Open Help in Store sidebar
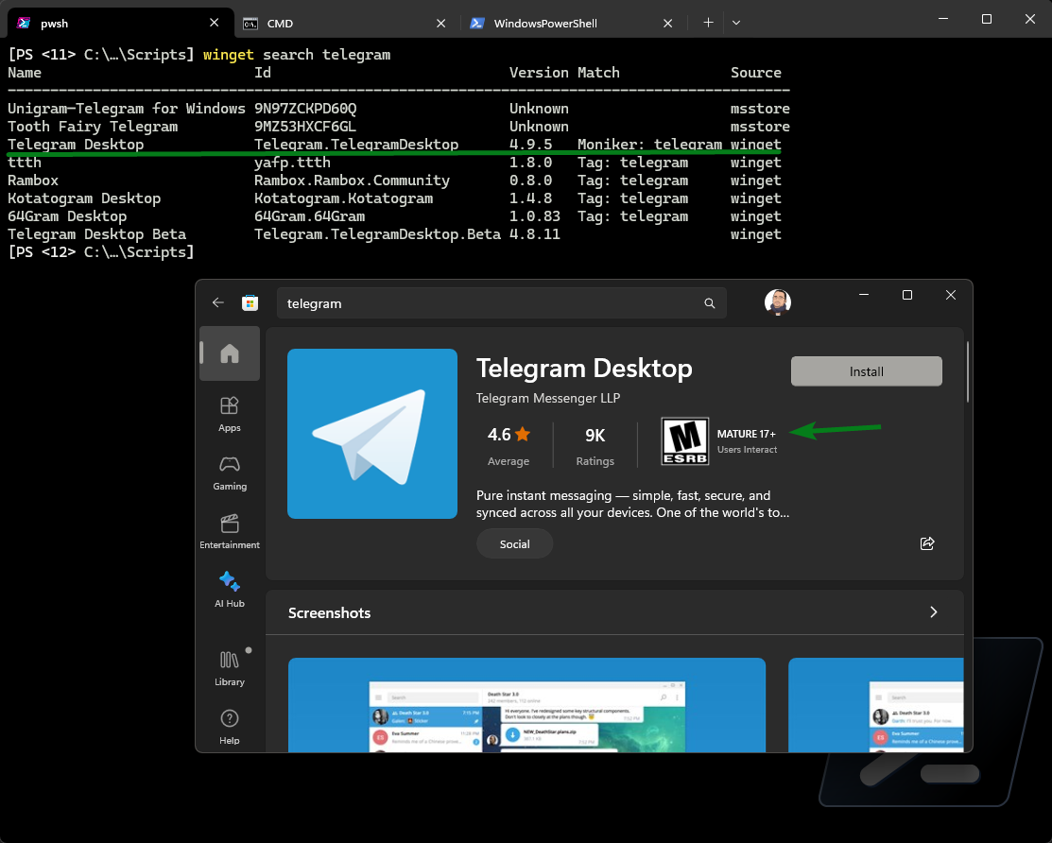 [230, 727]
